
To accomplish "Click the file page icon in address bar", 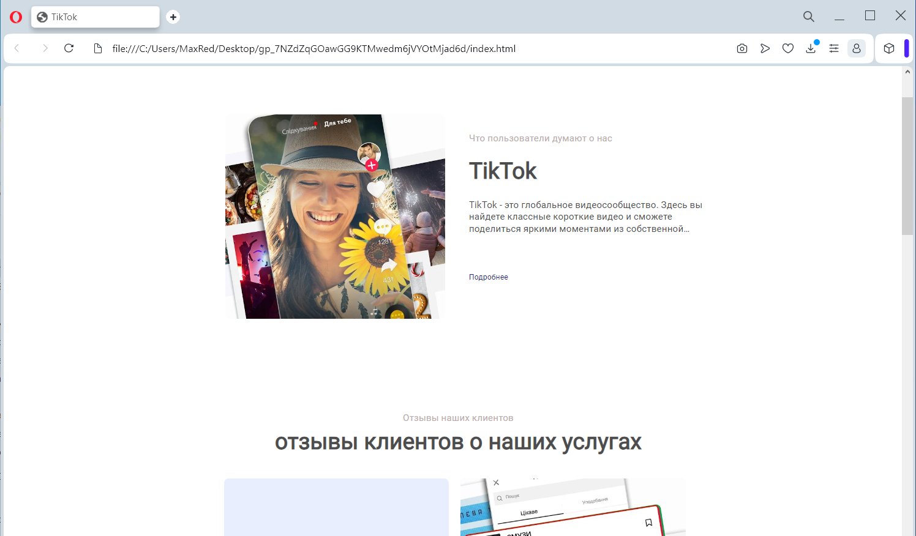I will (98, 48).
